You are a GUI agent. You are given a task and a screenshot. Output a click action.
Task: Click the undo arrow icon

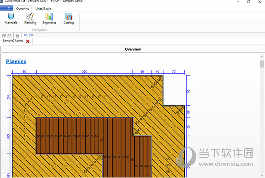(26, 35)
